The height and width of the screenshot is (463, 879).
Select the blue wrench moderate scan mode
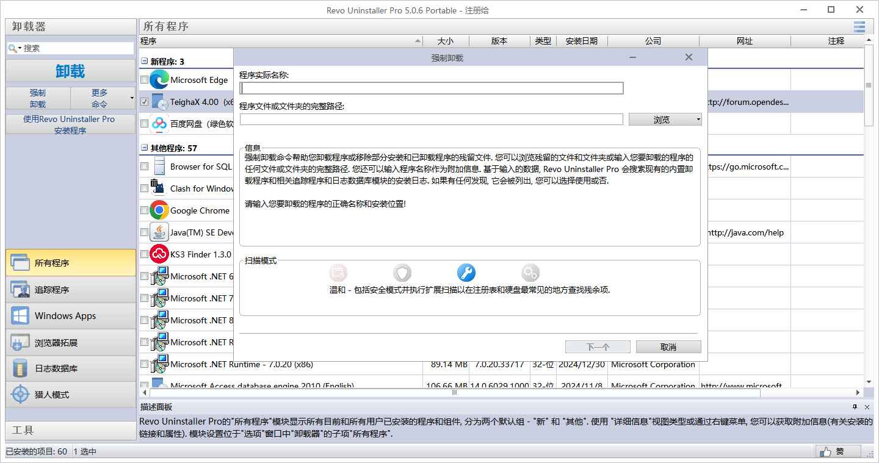[466, 272]
